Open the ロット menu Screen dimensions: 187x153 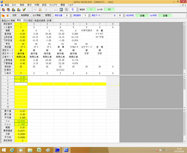click(14, 5)
